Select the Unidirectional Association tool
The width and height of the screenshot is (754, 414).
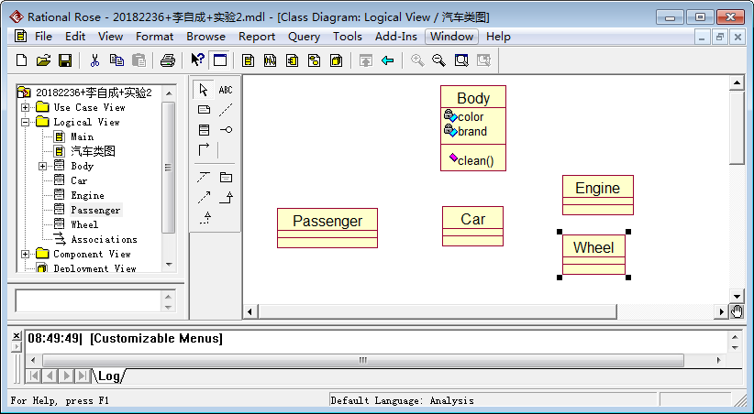[x=204, y=150]
